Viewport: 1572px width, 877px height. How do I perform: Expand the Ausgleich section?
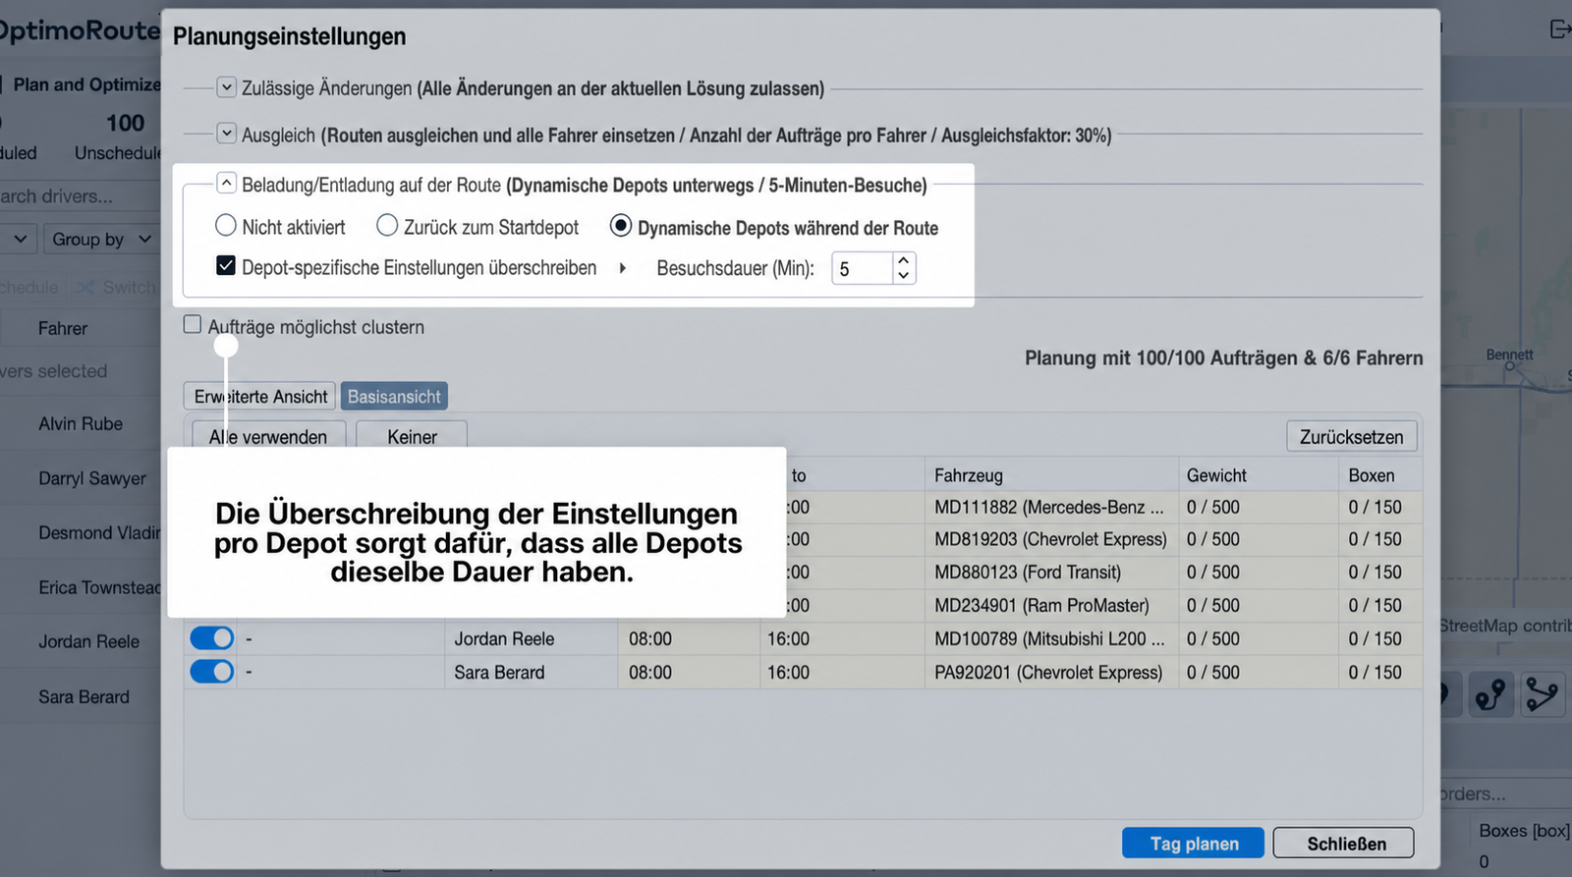tap(226, 134)
